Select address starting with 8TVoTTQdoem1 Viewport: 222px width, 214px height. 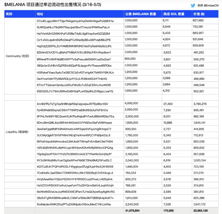[x=74, y=85]
